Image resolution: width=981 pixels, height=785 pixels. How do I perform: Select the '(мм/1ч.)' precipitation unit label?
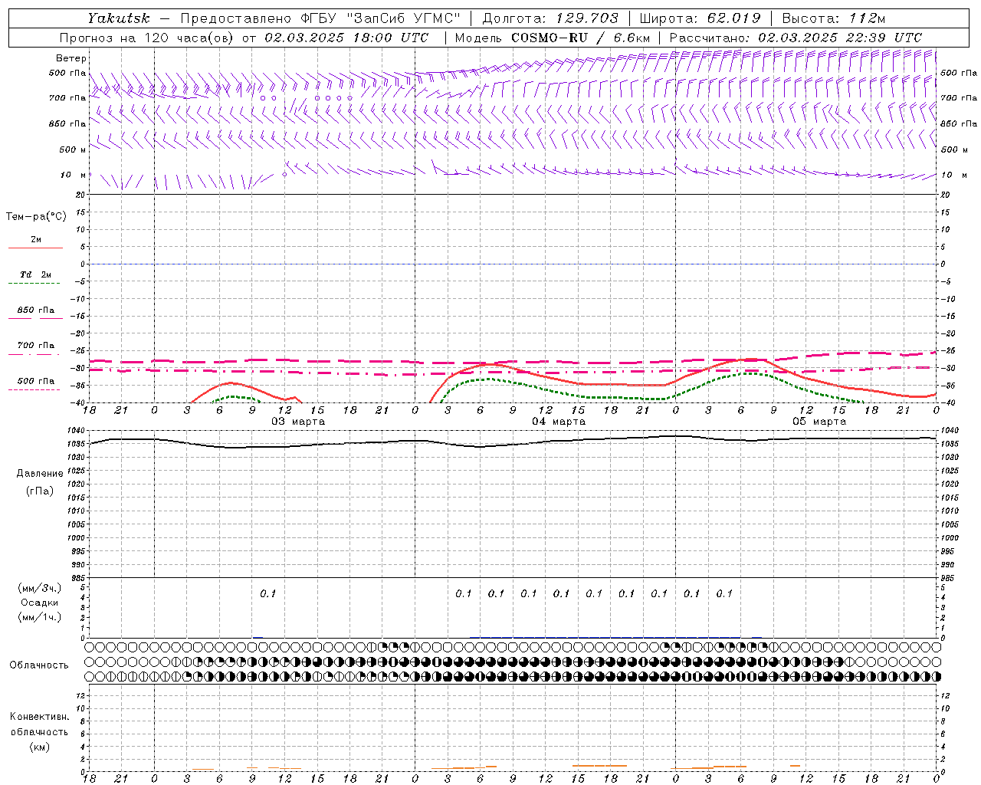click(40, 617)
